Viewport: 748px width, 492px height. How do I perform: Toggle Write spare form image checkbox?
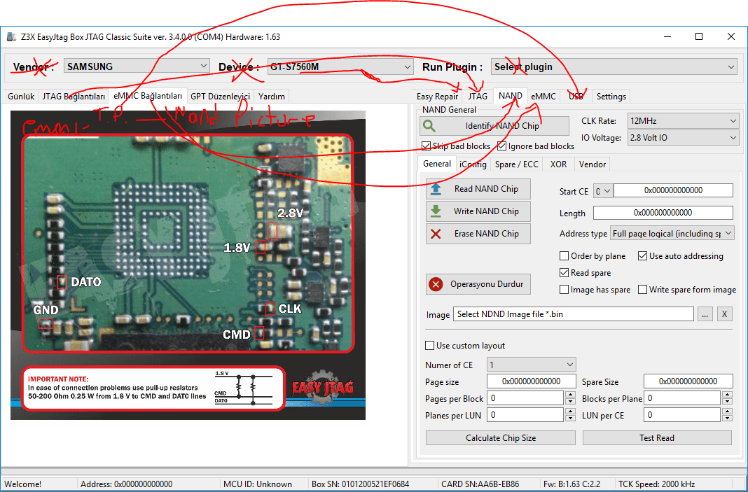pos(642,289)
